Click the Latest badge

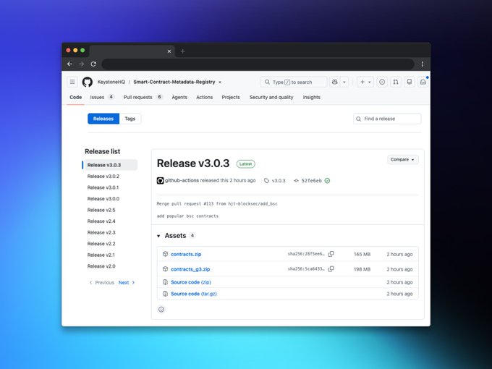pyautogui.click(x=246, y=164)
